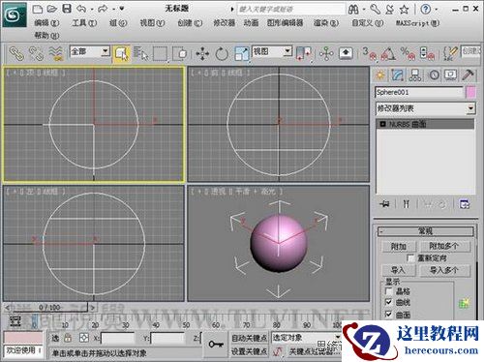Click the 附加 button
The height and width of the screenshot is (362, 484).
(x=399, y=247)
